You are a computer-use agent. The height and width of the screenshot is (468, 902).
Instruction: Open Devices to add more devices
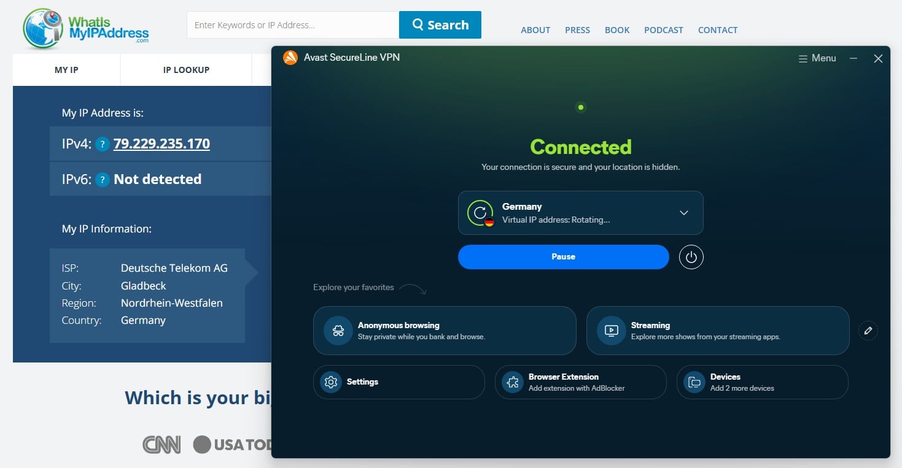click(762, 382)
